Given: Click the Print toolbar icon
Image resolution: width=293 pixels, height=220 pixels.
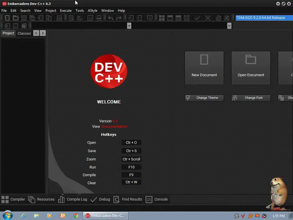Looking at the screenshot, I should [59, 18].
